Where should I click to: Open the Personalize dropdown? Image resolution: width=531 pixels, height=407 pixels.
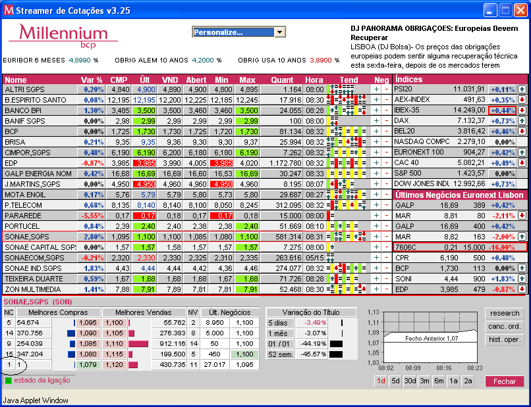[x=239, y=32]
